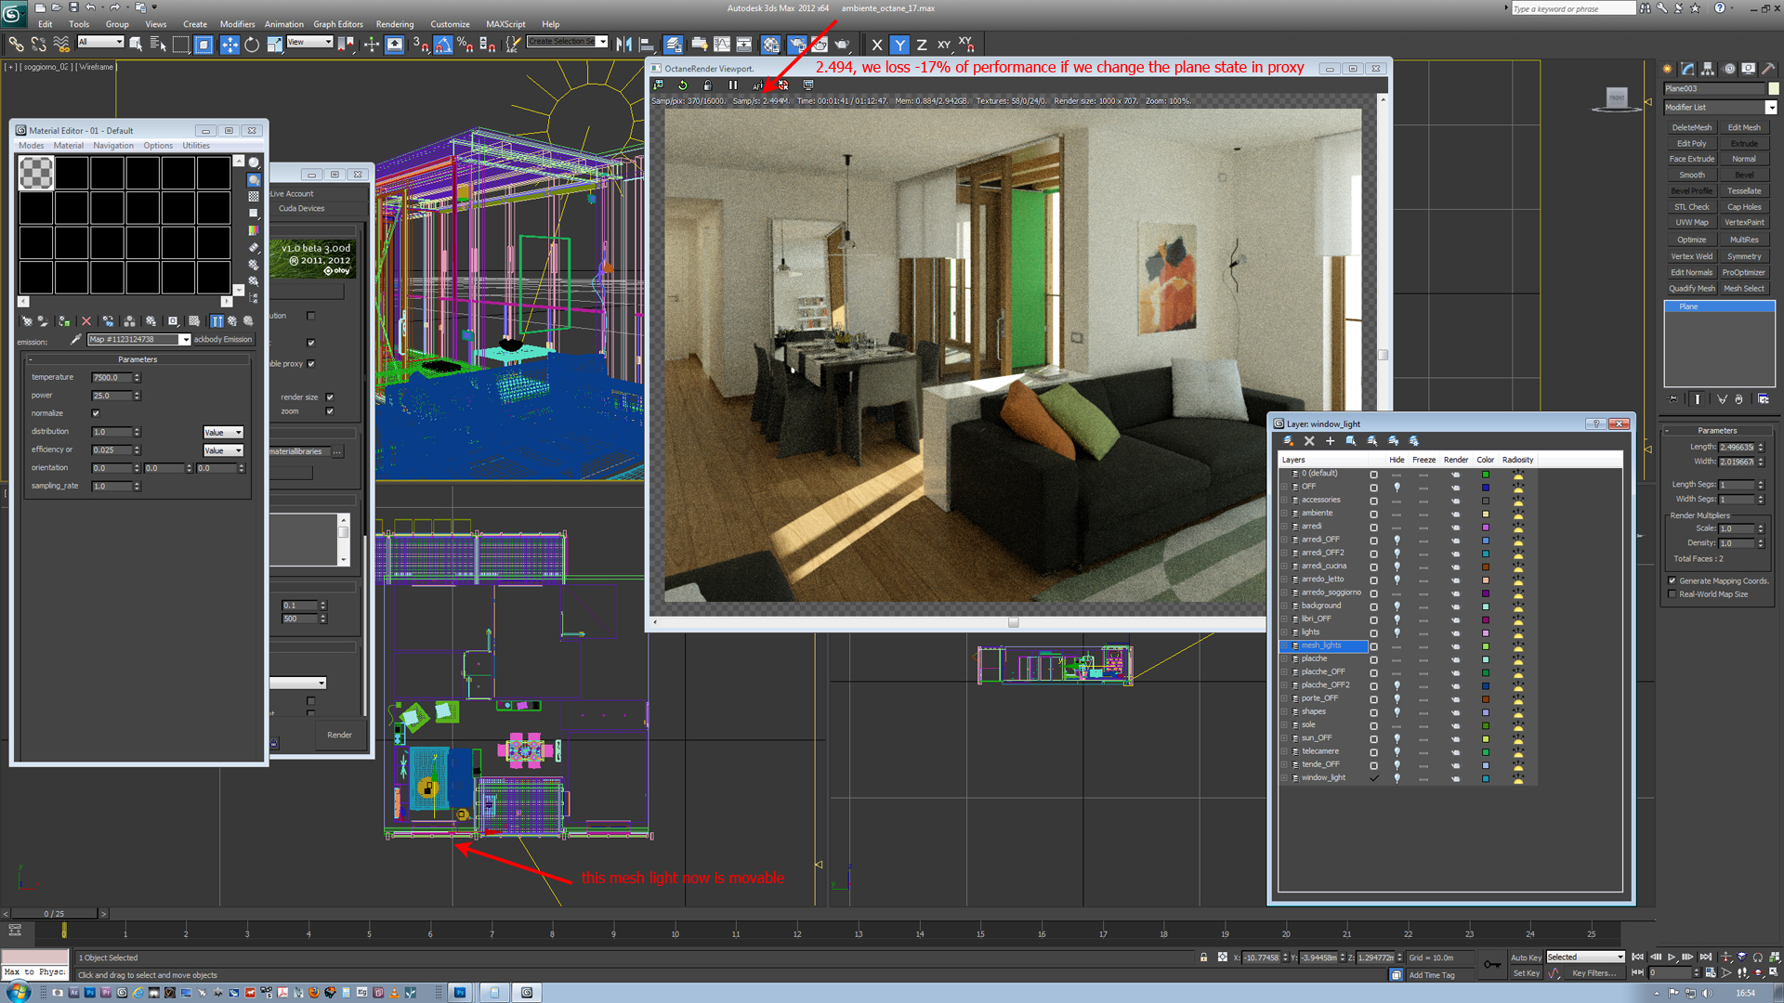Unhide the arredi_OFF layer
The height and width of the screenshot is (1003, 1784).
click(1397, 540)
